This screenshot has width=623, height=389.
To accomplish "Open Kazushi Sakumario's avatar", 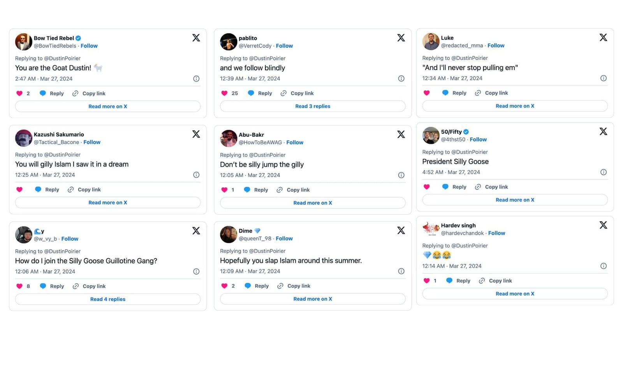I will (x=23, y=138).
